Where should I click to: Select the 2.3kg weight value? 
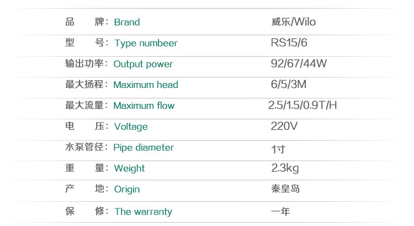(285, 168)
